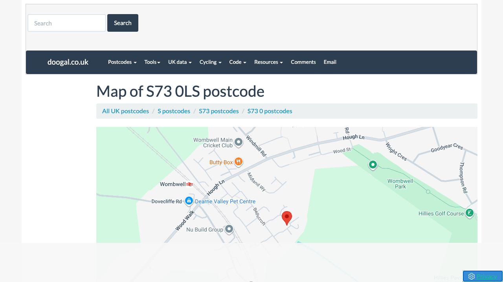Click into the Search text field
The width and height of the screenshot is (503, 282).
click(x=67, y=23)
